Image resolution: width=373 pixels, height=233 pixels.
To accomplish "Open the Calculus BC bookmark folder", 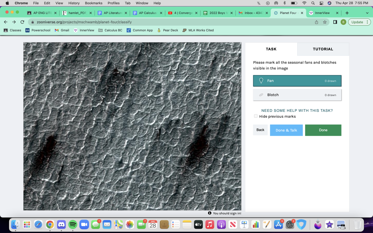I will [110, 30].
